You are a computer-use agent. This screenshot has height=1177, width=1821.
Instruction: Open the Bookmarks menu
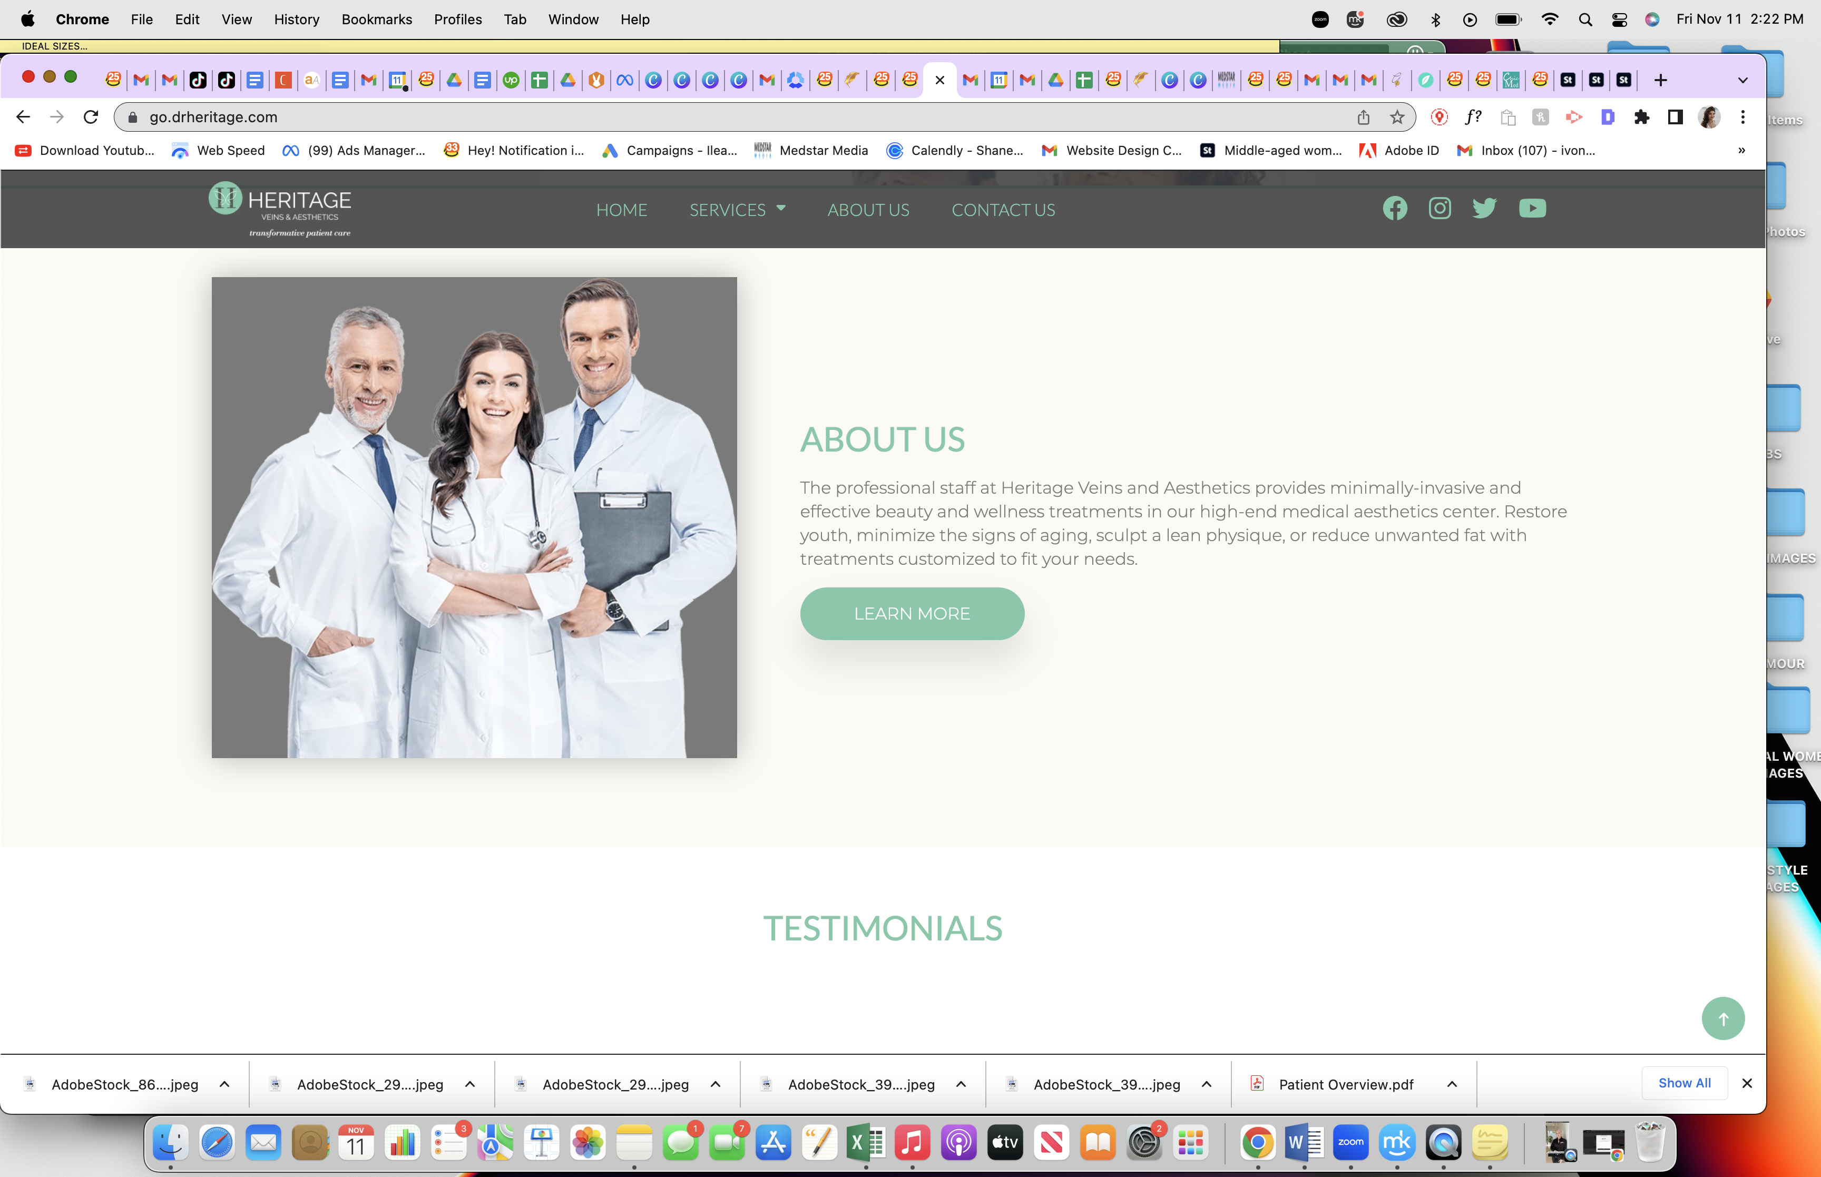click(x=377, y=19)
